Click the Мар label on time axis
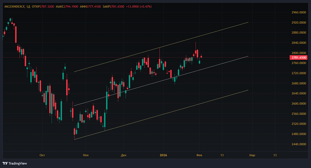311x168 pixels. point(252,155)
